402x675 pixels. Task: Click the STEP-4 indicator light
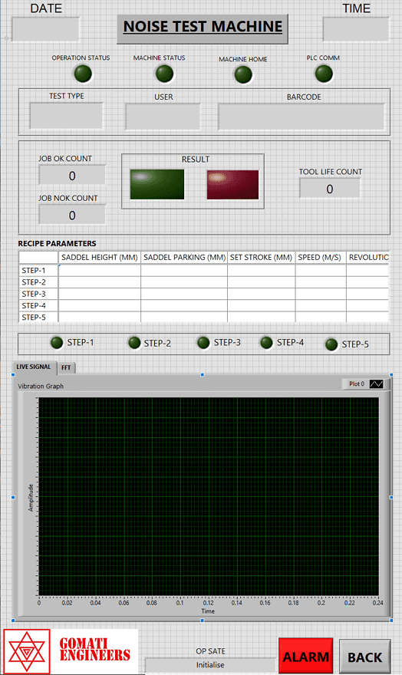pos(266,343)
